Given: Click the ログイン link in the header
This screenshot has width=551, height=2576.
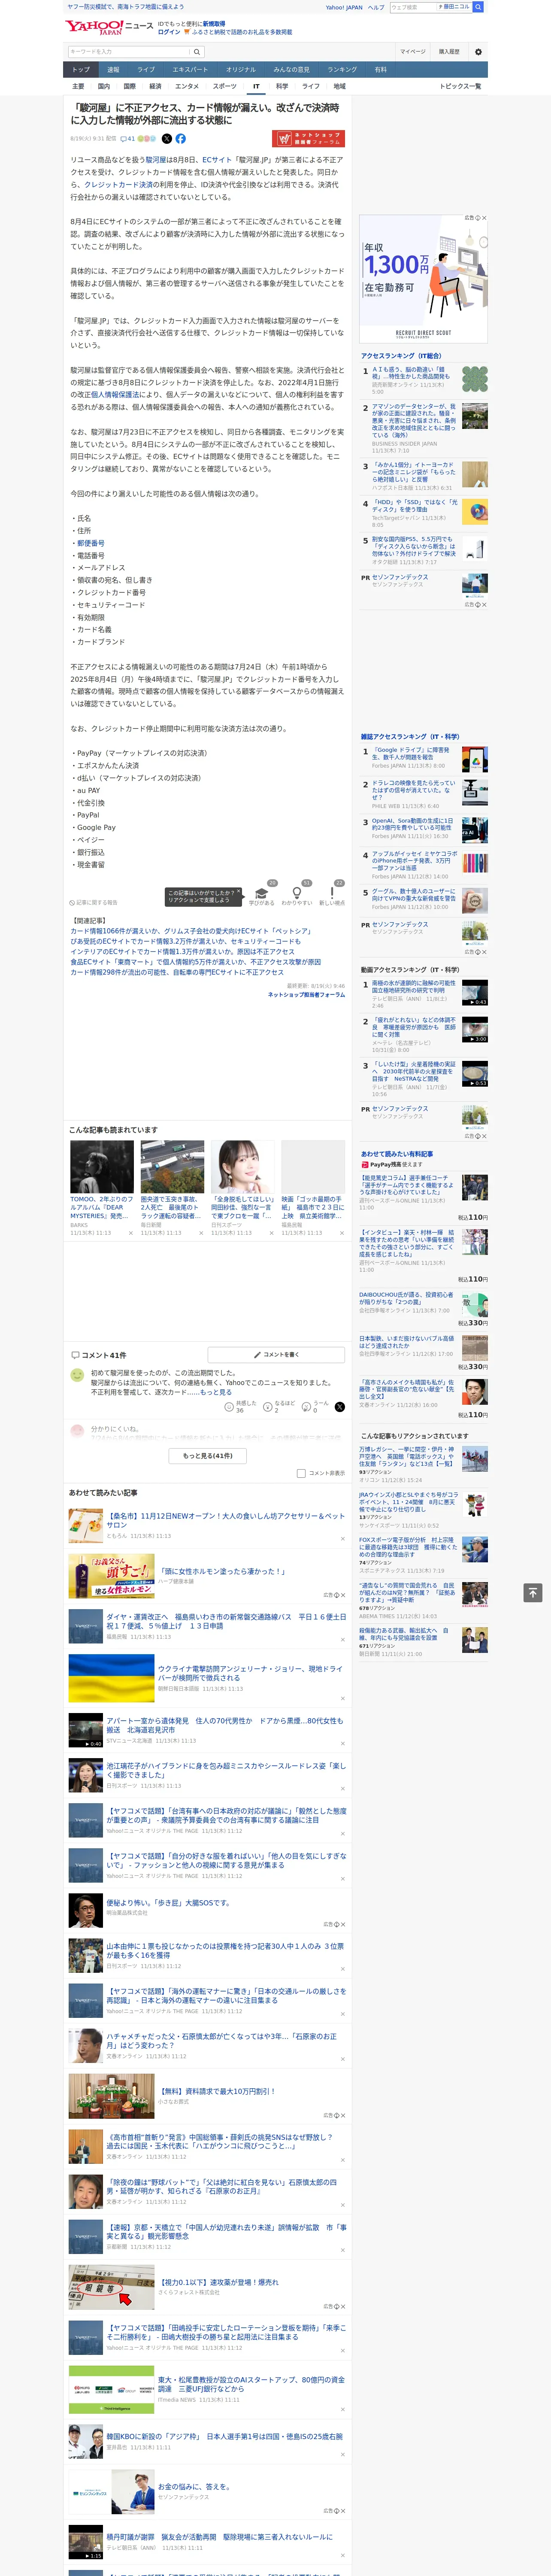Looking at the screenshot, I should 169,32.
